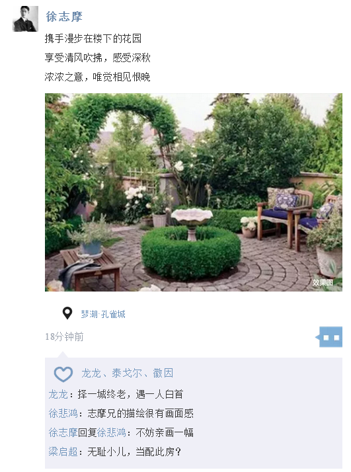Viewport: 351px width, 472px height.
Task: View the garden photo in full size
Action: coord(194,192)
